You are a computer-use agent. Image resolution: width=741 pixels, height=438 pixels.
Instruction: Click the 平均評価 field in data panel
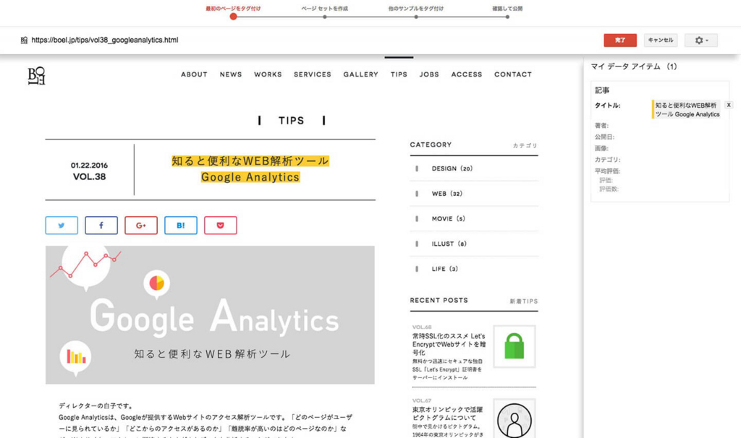[x=607, y=171]
